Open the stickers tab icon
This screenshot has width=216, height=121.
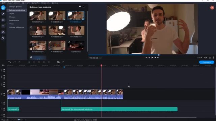click(3, 32)
